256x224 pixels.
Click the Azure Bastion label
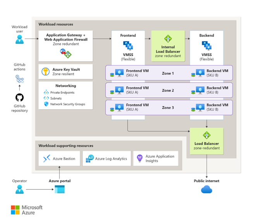pyautogui.click(x=64, y=159)
